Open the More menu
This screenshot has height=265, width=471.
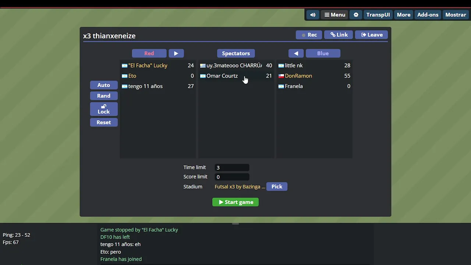coord(404,15)
